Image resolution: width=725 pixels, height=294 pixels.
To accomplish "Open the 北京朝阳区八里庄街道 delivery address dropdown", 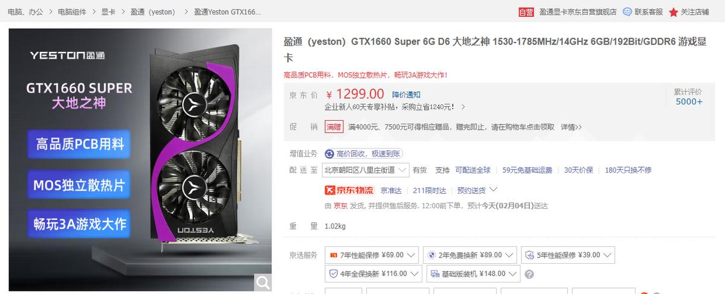I will click(366, 170).
